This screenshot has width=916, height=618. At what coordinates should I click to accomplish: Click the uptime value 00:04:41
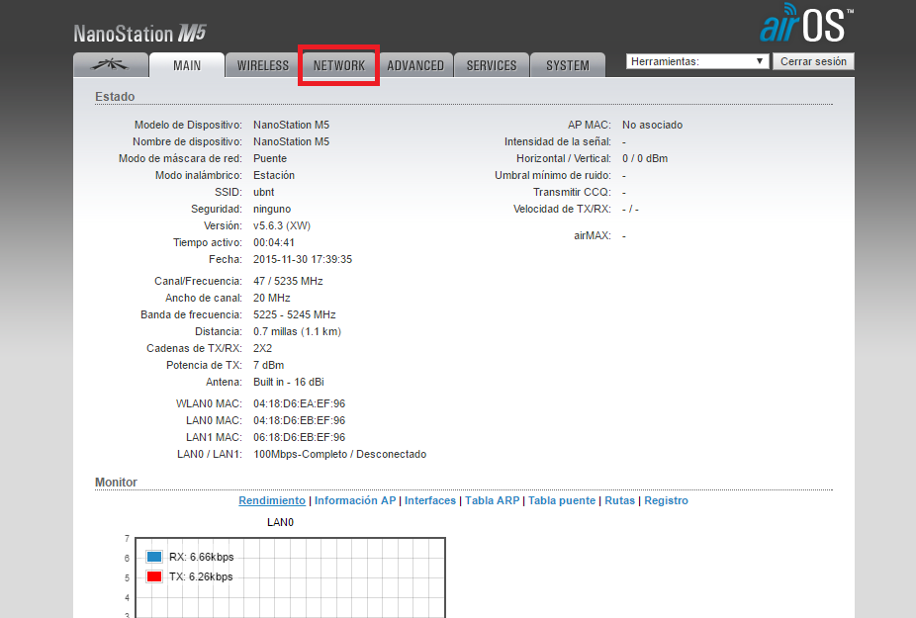(274, 242)
